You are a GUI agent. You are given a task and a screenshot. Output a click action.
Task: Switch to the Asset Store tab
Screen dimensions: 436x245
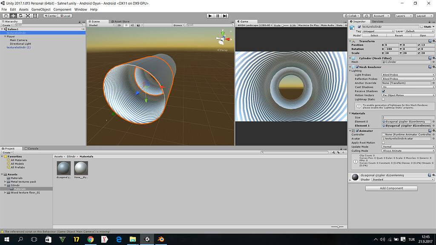pyautogui.click(x=121, y=21)
